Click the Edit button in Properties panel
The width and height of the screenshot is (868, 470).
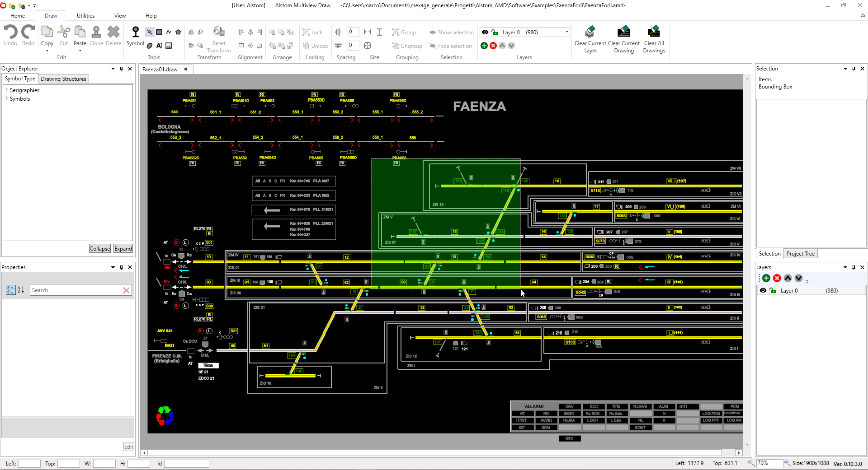(129, 447)
